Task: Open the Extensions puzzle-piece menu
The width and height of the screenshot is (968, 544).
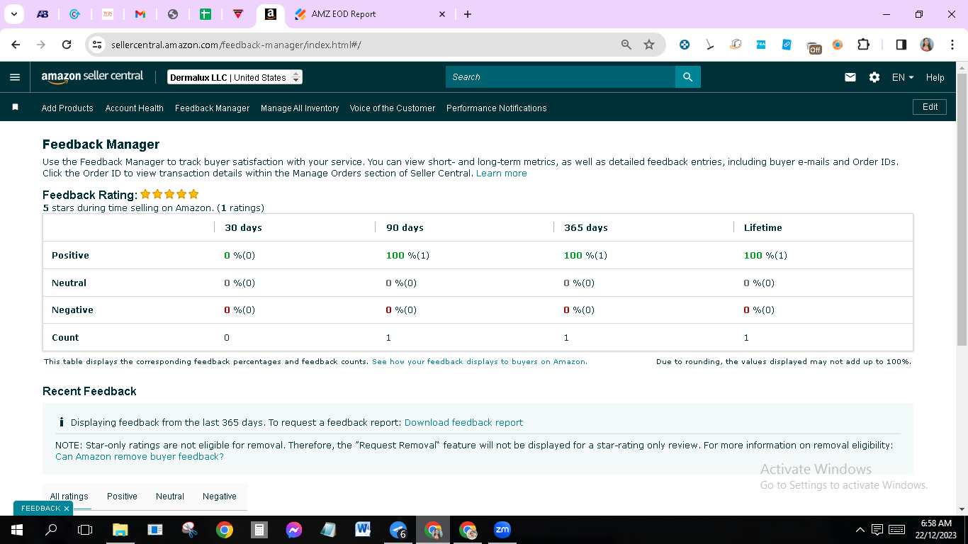Action: [863, 45]
